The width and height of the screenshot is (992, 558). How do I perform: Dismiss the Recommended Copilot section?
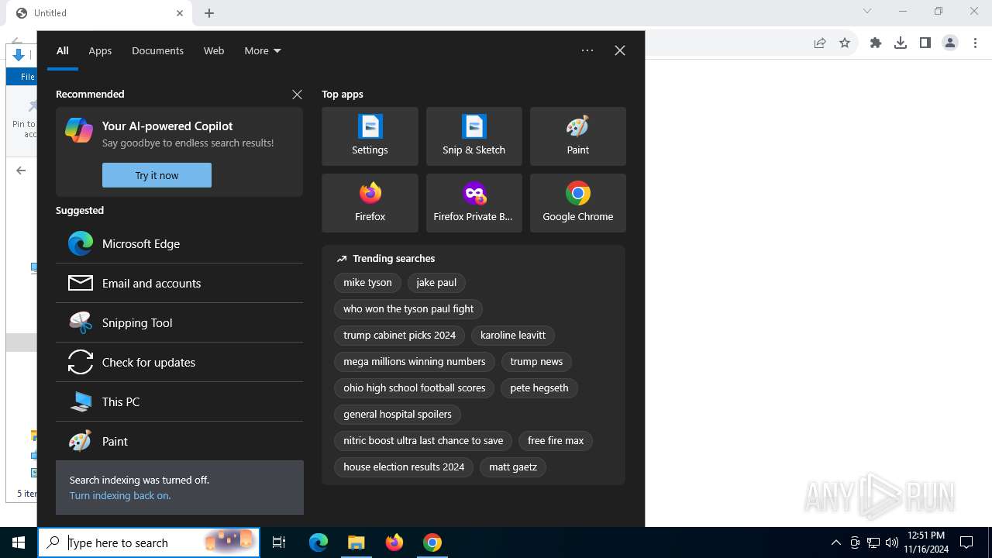[297, 94]
